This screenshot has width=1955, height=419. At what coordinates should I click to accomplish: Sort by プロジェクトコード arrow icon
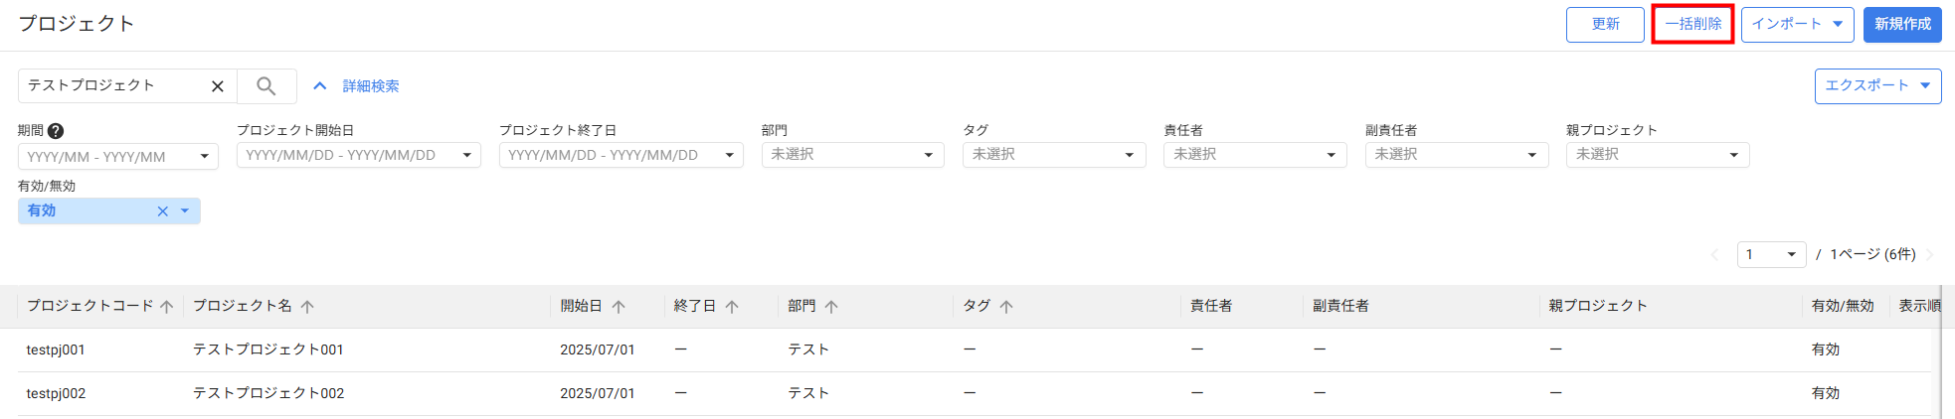167,307
